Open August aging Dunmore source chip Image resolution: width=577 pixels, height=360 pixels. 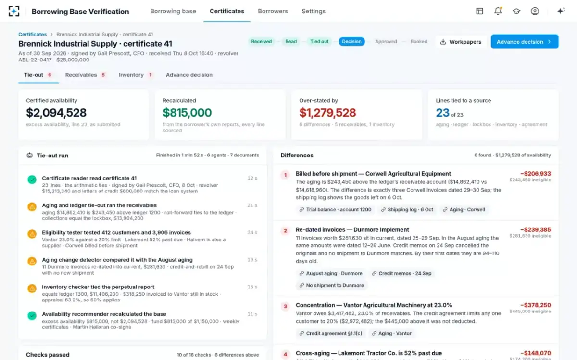[331, 273]
